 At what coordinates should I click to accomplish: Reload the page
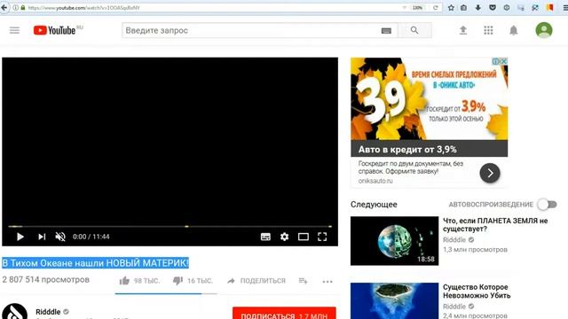tap(436, 8)
